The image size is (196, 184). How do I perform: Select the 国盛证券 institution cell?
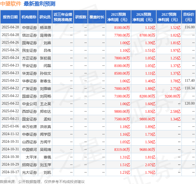[x=29, y=96]
